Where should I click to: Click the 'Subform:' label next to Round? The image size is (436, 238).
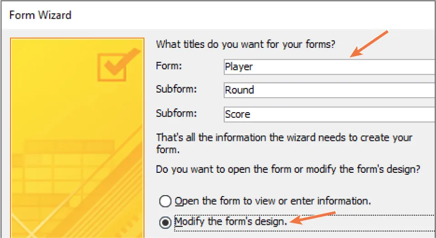176,89
